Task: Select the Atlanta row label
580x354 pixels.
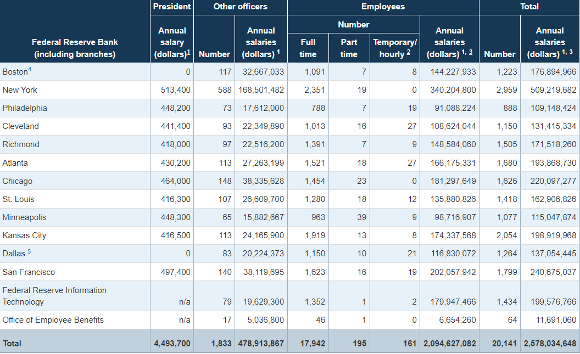Action: pyautogui.click(x=15, y=162)
